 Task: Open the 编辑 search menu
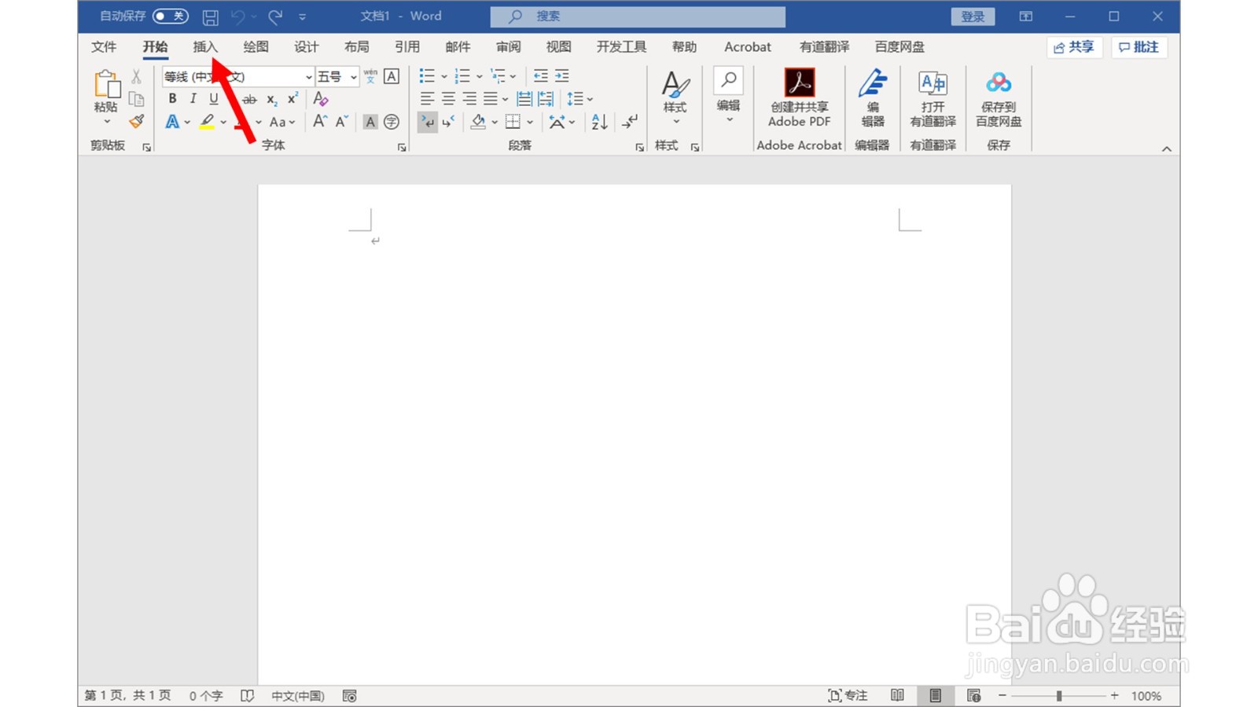tap(728, 96)
